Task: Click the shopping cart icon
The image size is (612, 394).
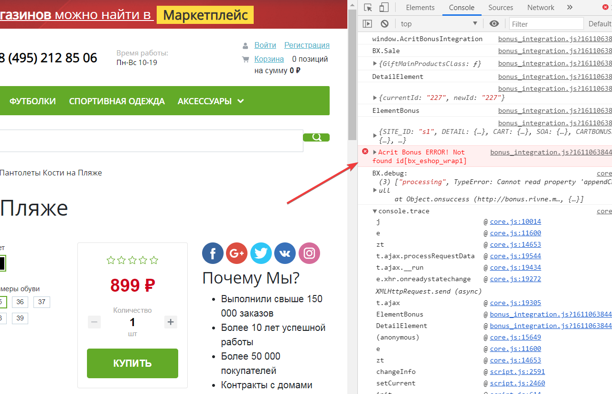Action: pos(246,59)
